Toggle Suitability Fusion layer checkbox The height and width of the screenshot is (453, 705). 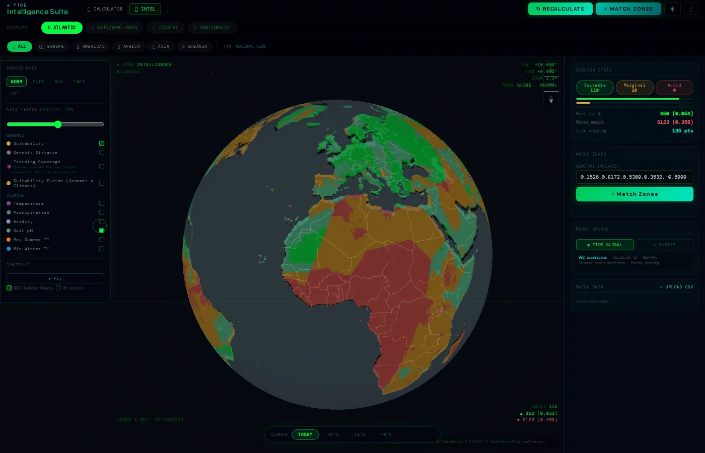click(x=102, y=183)
